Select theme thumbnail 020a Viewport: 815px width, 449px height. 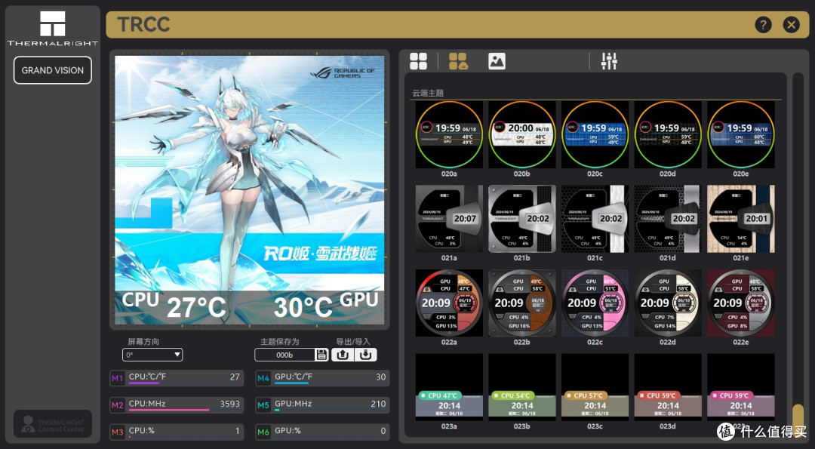click(x=449, y=134)
